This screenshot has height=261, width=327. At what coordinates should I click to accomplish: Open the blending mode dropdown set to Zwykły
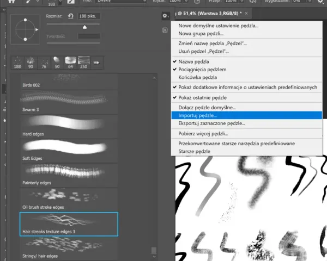click(x=122, y=1)
